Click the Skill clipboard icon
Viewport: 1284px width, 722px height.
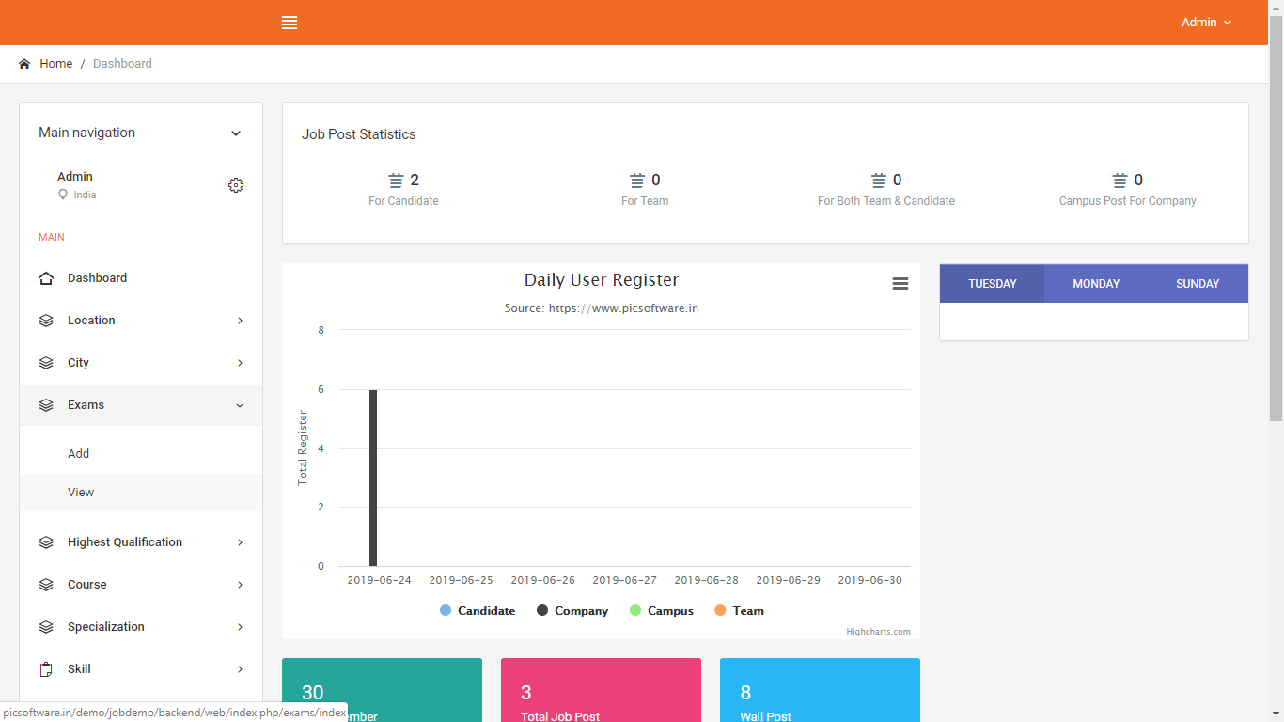[46, 669]
